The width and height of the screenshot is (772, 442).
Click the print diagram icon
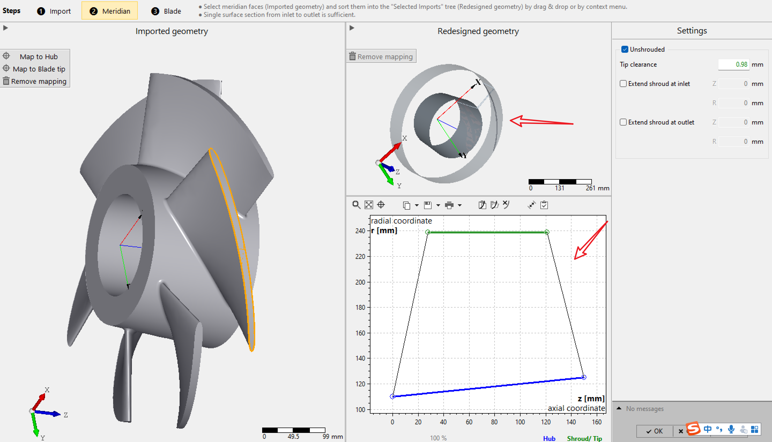(x=449, y=206)
